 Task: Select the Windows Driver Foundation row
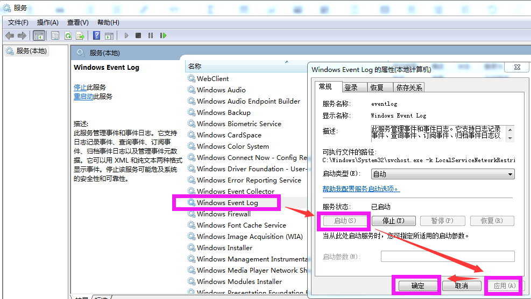[x=246, y=169]
